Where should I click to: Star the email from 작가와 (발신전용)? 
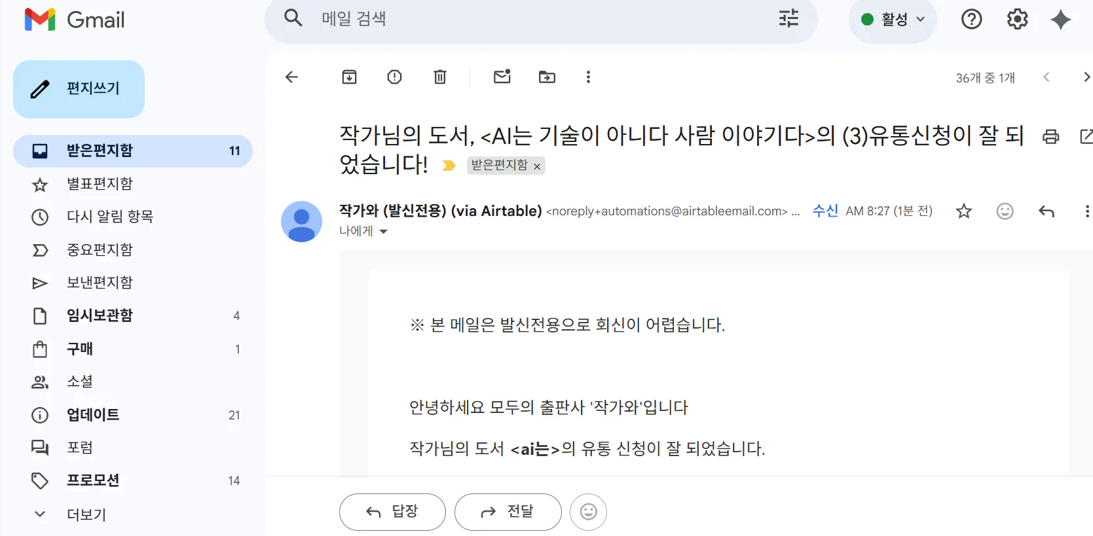(x=963, y=211)
